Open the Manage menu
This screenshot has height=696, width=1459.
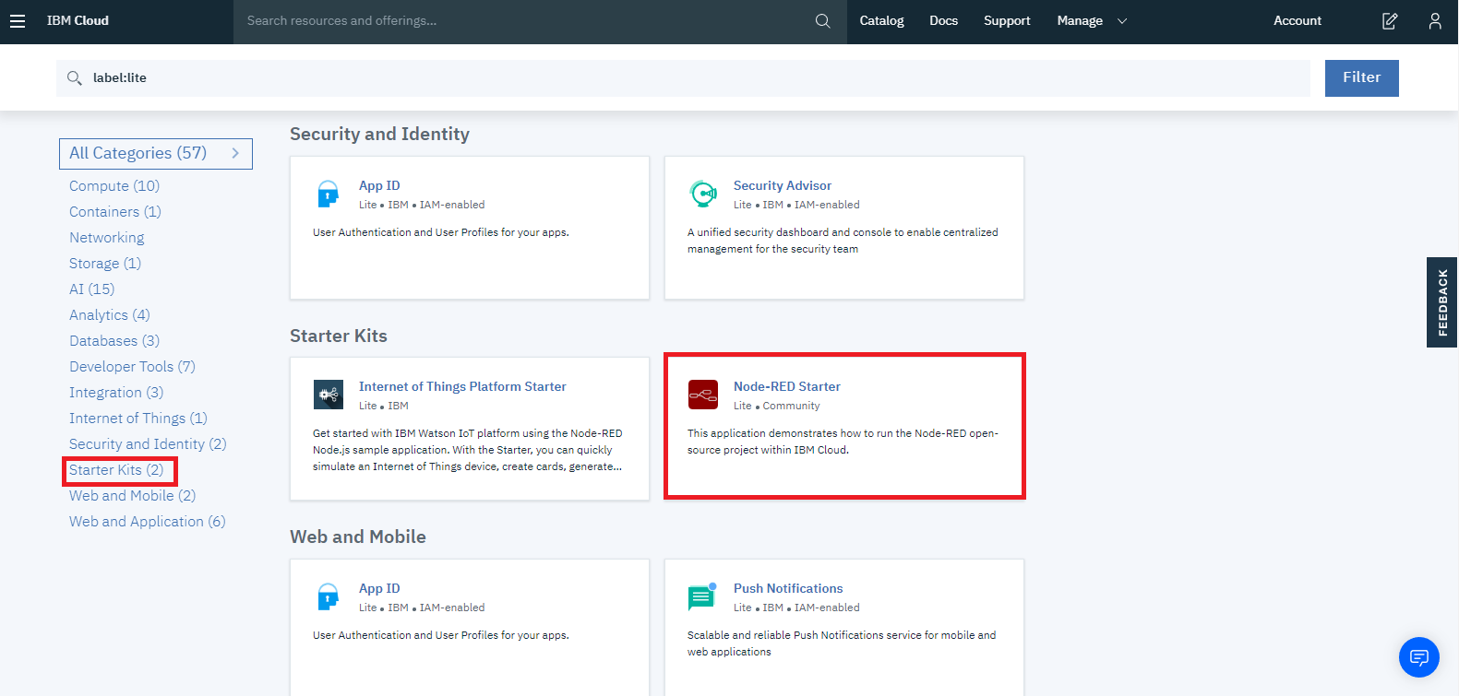click(x=1080, y=21)
